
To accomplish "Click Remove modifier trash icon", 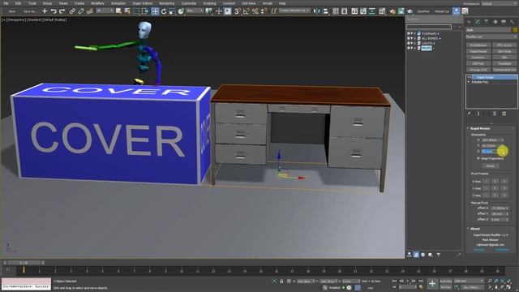I will 495,114.
